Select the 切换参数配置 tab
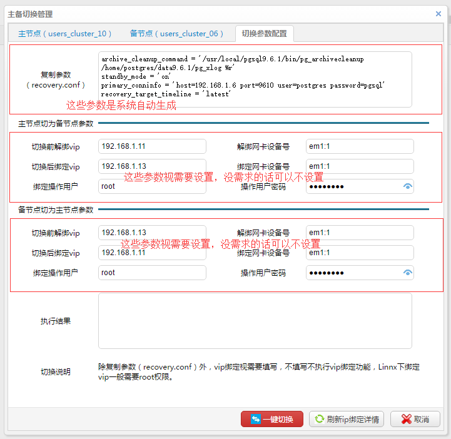This screenshot has width=451, height=439. click(264, 34)
